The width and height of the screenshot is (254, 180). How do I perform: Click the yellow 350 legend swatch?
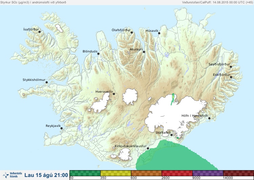click(116, 173)
